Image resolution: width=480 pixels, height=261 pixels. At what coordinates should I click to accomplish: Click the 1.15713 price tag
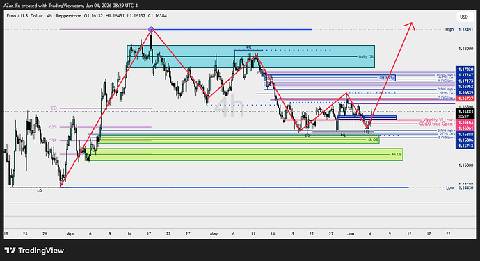(x=465, y=146)
